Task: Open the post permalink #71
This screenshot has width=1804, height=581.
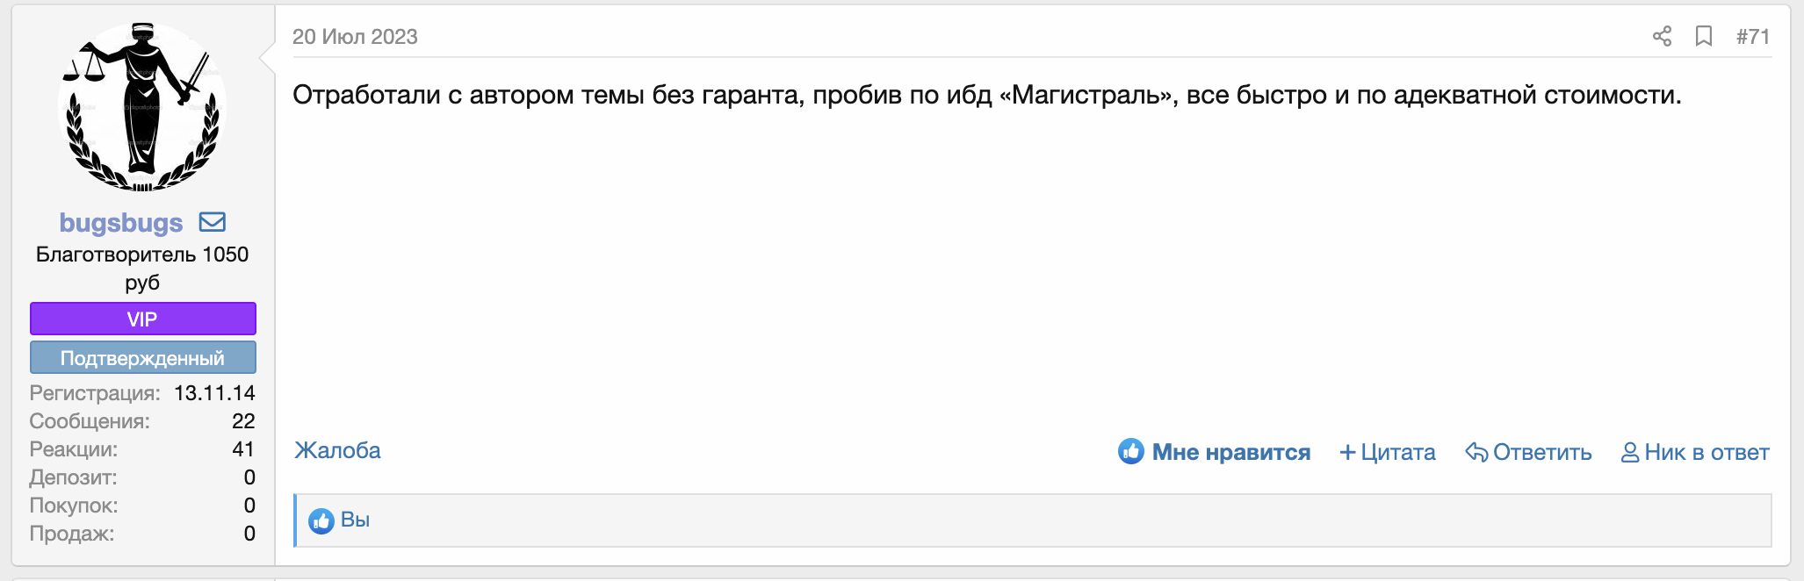Action: pyautogui.click(x=1753, y=36)
